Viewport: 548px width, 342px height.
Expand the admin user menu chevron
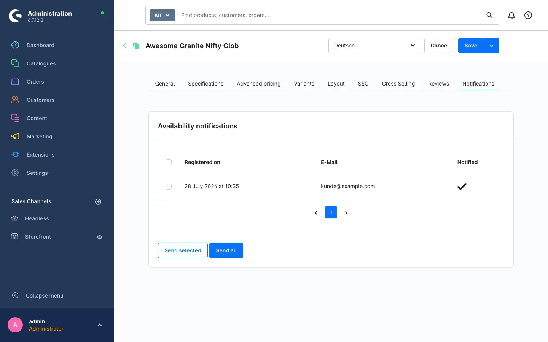coord(100,325)
